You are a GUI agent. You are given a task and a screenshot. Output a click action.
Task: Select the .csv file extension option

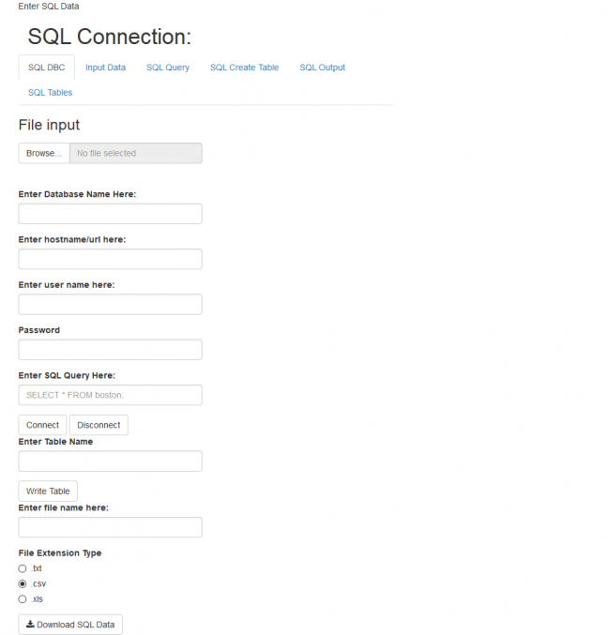[23, 584]
